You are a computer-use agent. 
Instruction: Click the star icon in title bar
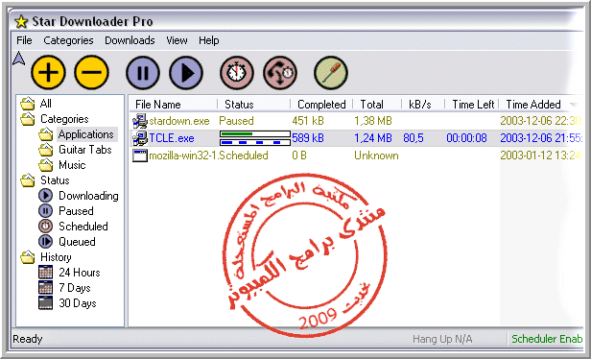pyautogui.click(x=21, y=21)
